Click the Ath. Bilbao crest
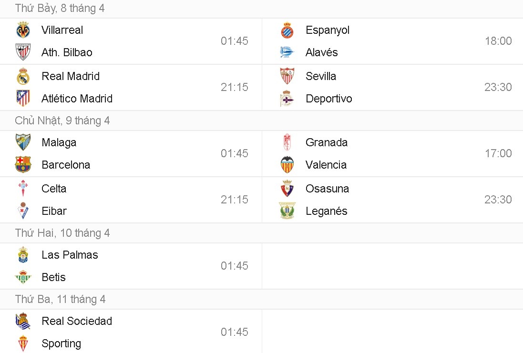This screenshot has height=353, width=523. coord(23,52)
